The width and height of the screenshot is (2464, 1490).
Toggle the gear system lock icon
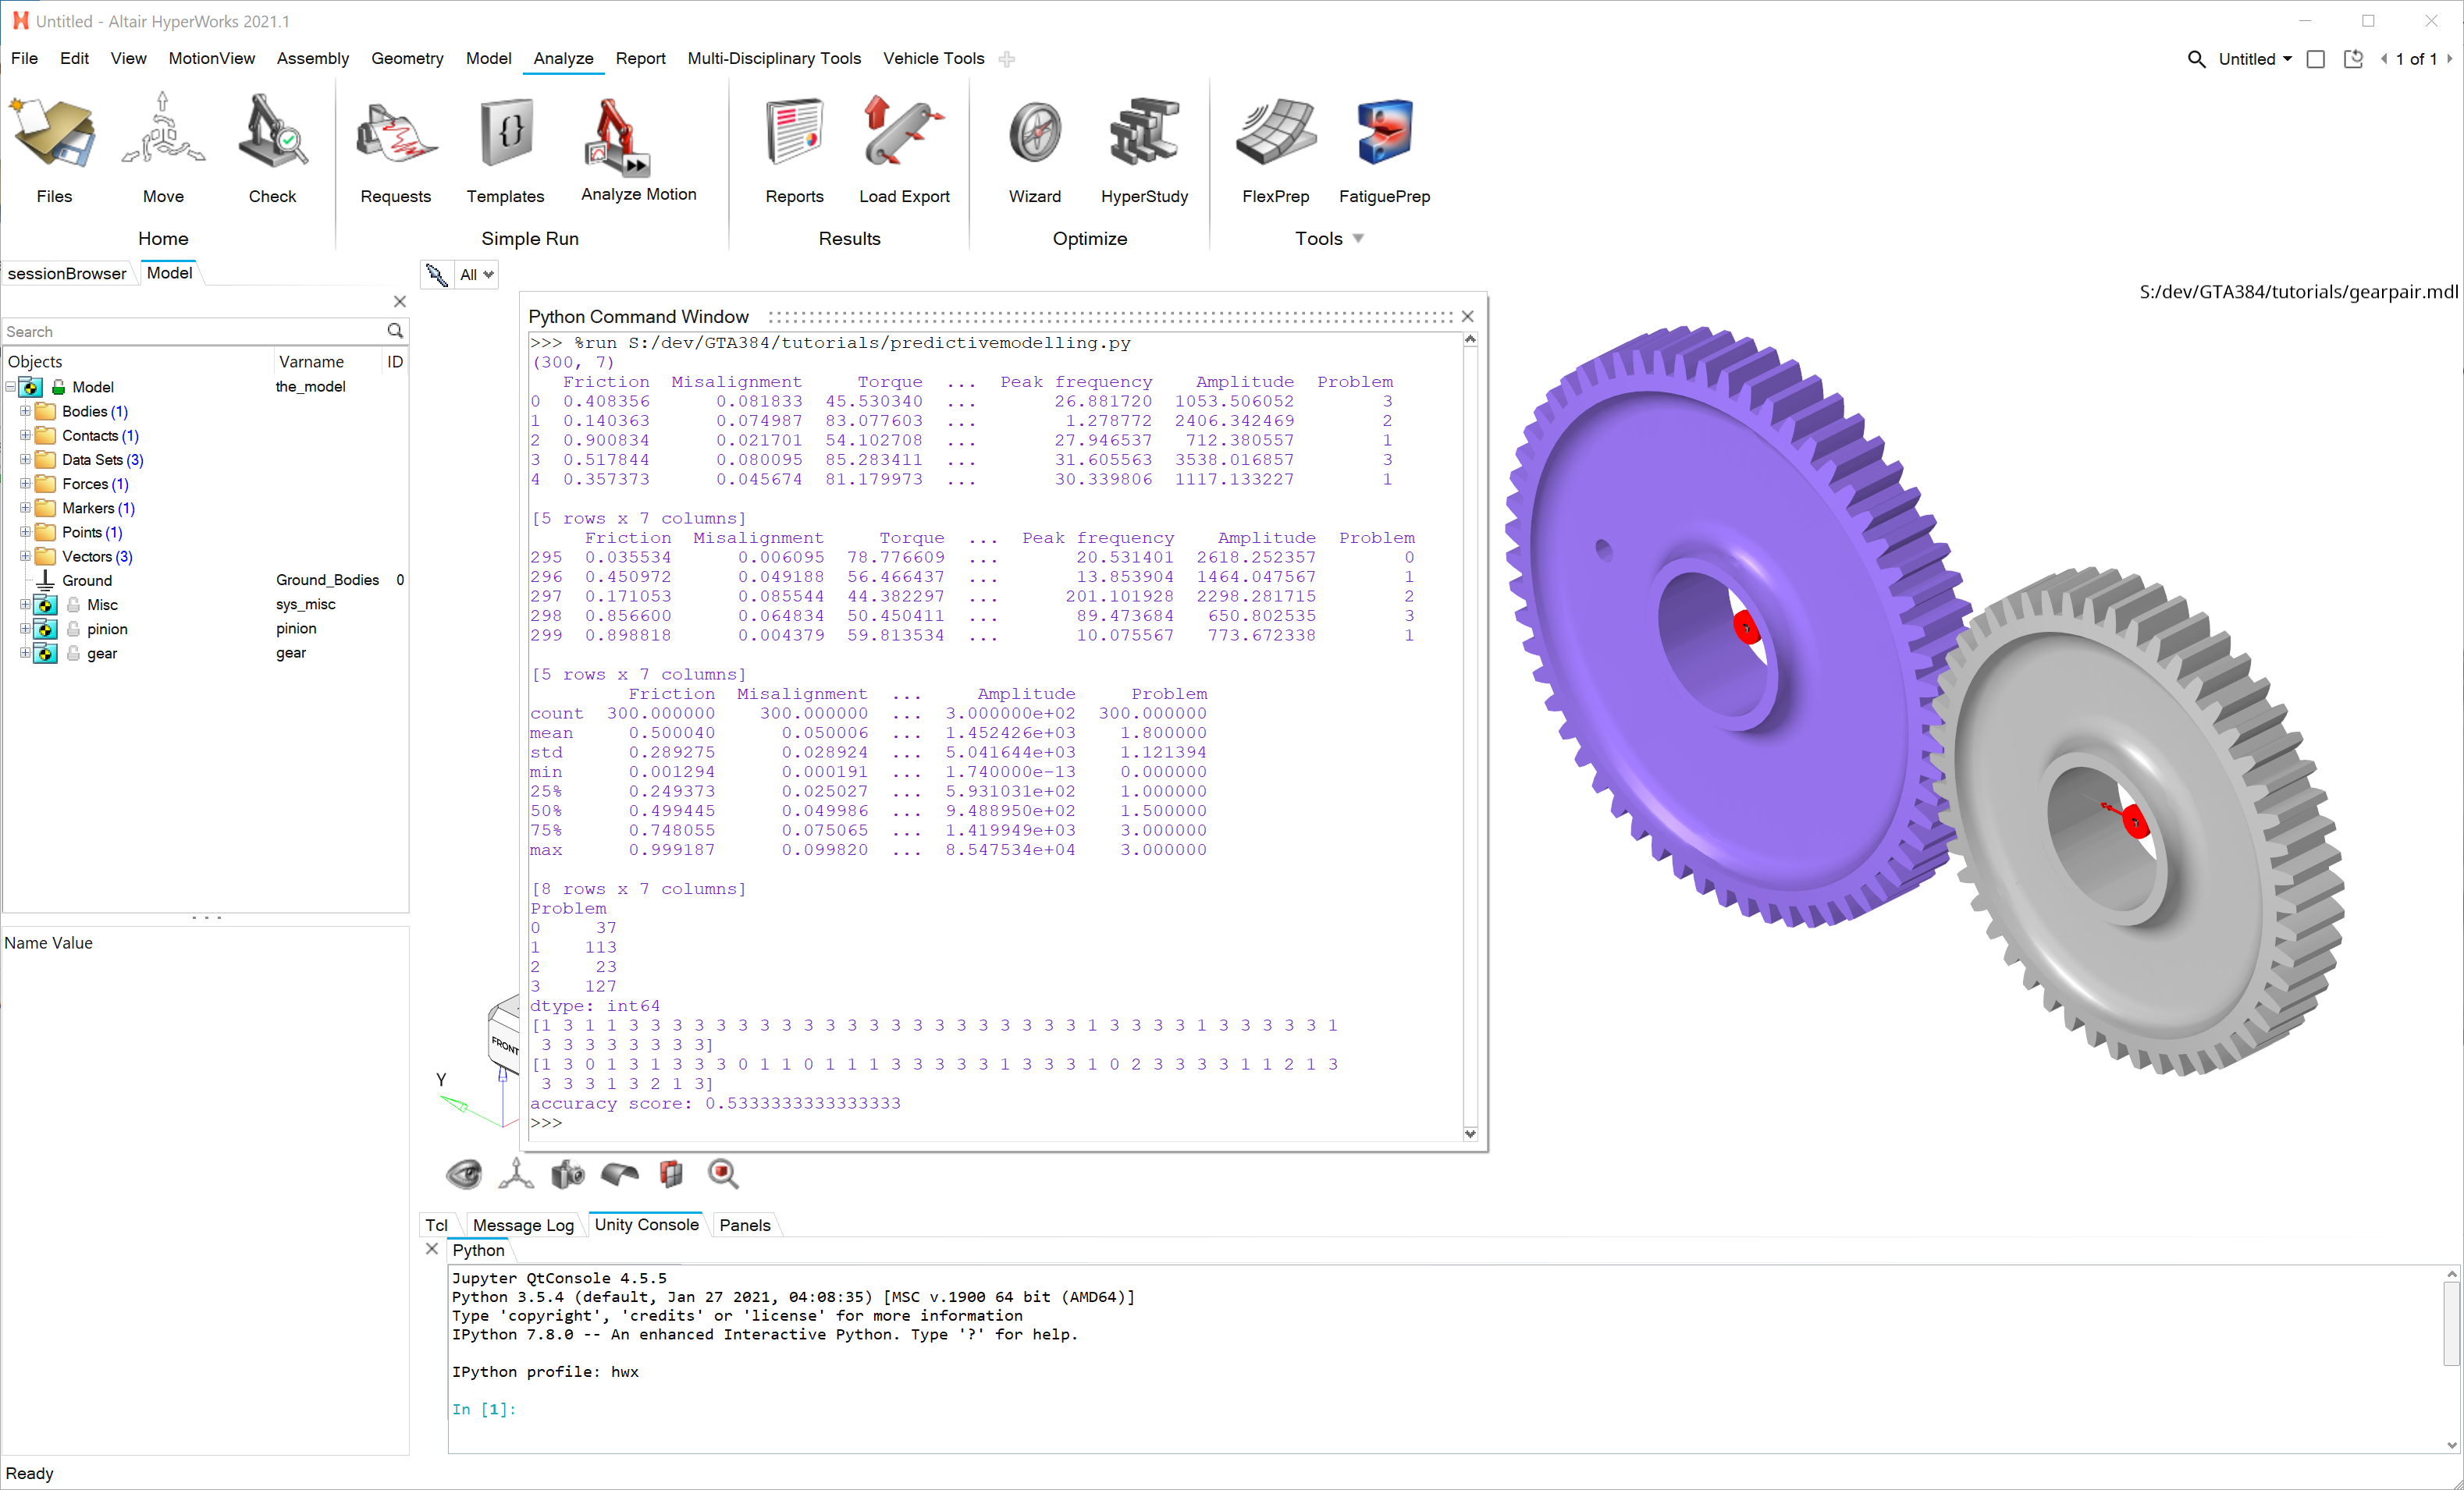click(73, 654)
